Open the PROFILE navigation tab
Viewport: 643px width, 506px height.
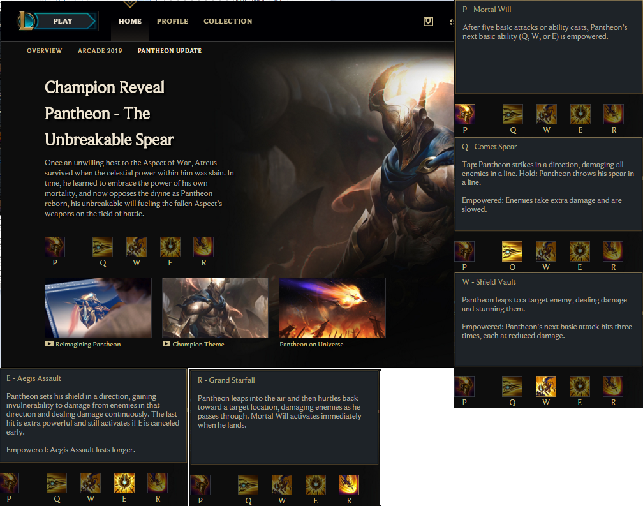pyautogui.click(x=173, y=21)
